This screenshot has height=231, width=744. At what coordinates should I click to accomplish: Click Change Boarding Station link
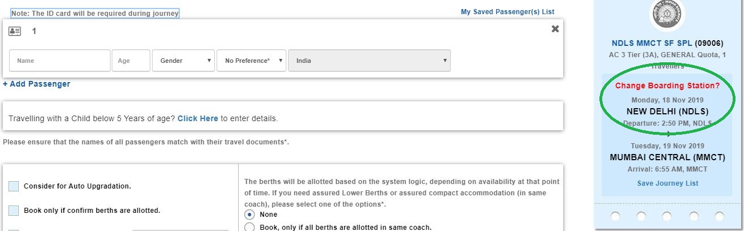click(667, 86)
